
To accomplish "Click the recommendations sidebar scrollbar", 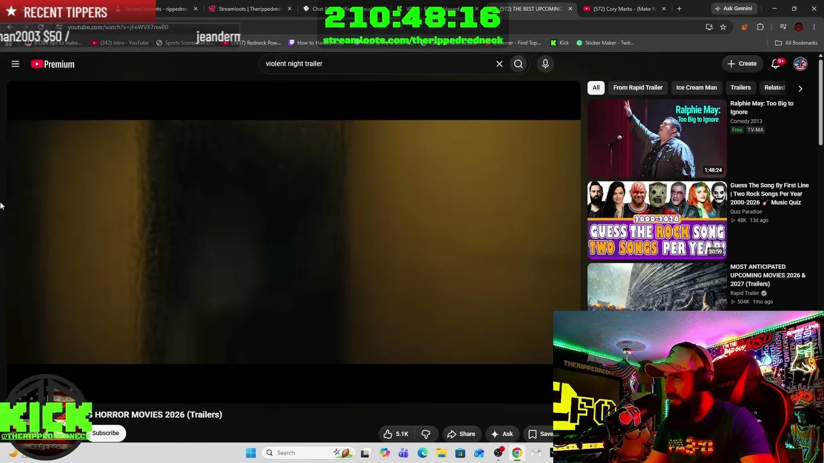I will click(821, 103).
